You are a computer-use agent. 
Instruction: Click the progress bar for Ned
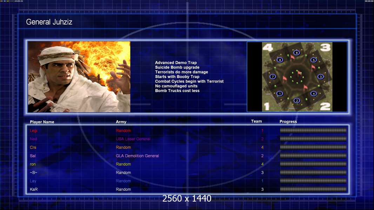313,139
